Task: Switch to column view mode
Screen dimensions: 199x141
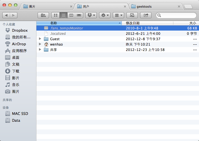Action: point(71,15)
